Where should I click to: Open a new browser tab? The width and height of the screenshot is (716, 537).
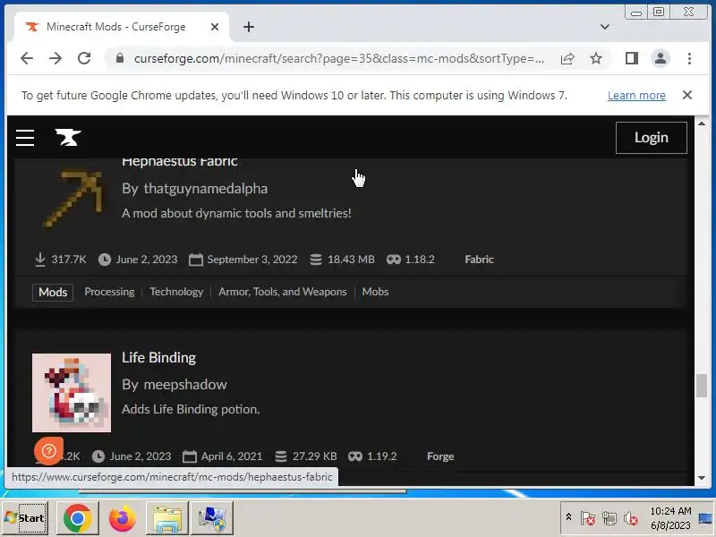(249, 27)
